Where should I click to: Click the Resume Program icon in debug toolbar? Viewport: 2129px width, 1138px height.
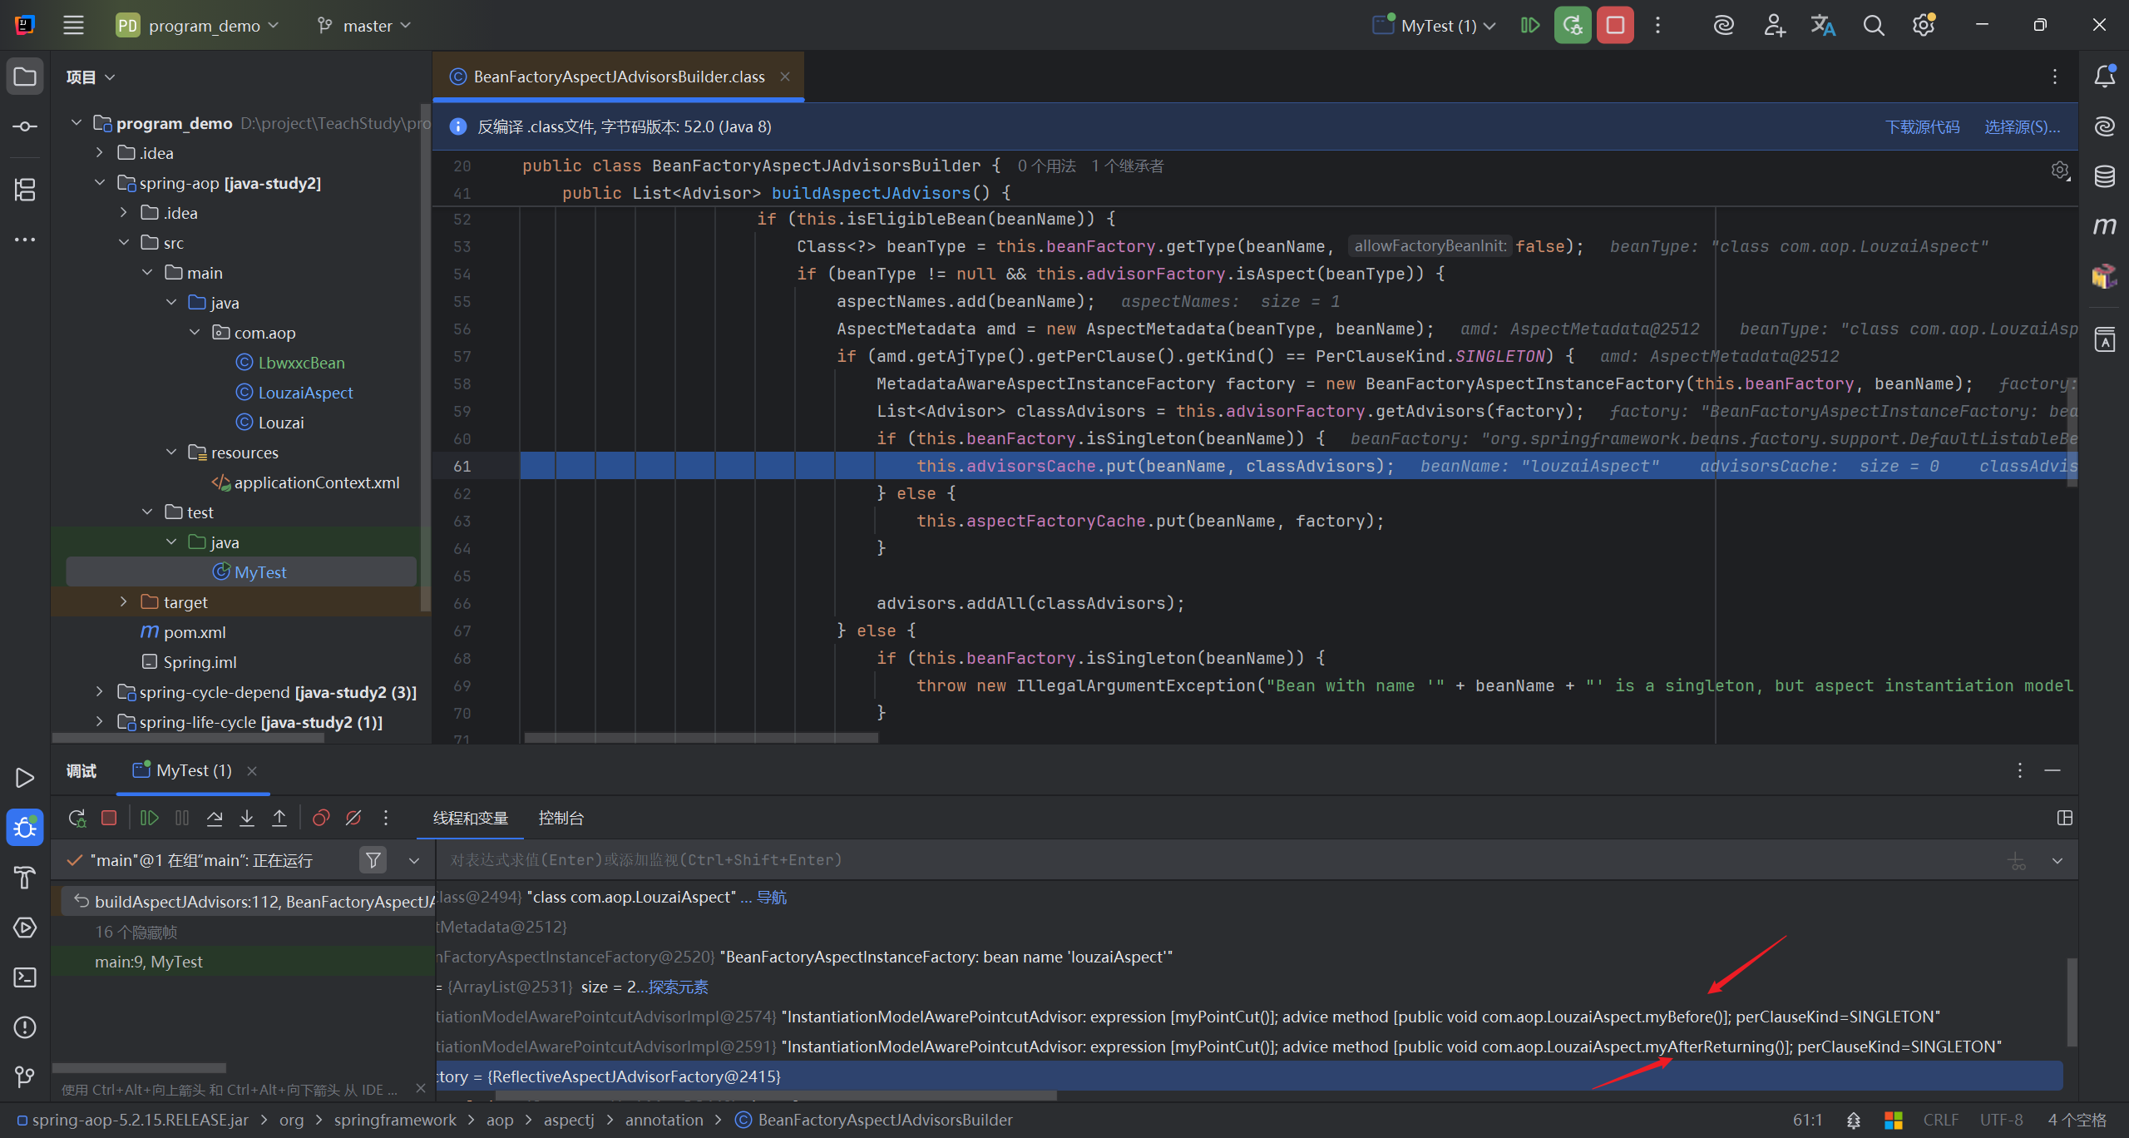pos(150,819)
